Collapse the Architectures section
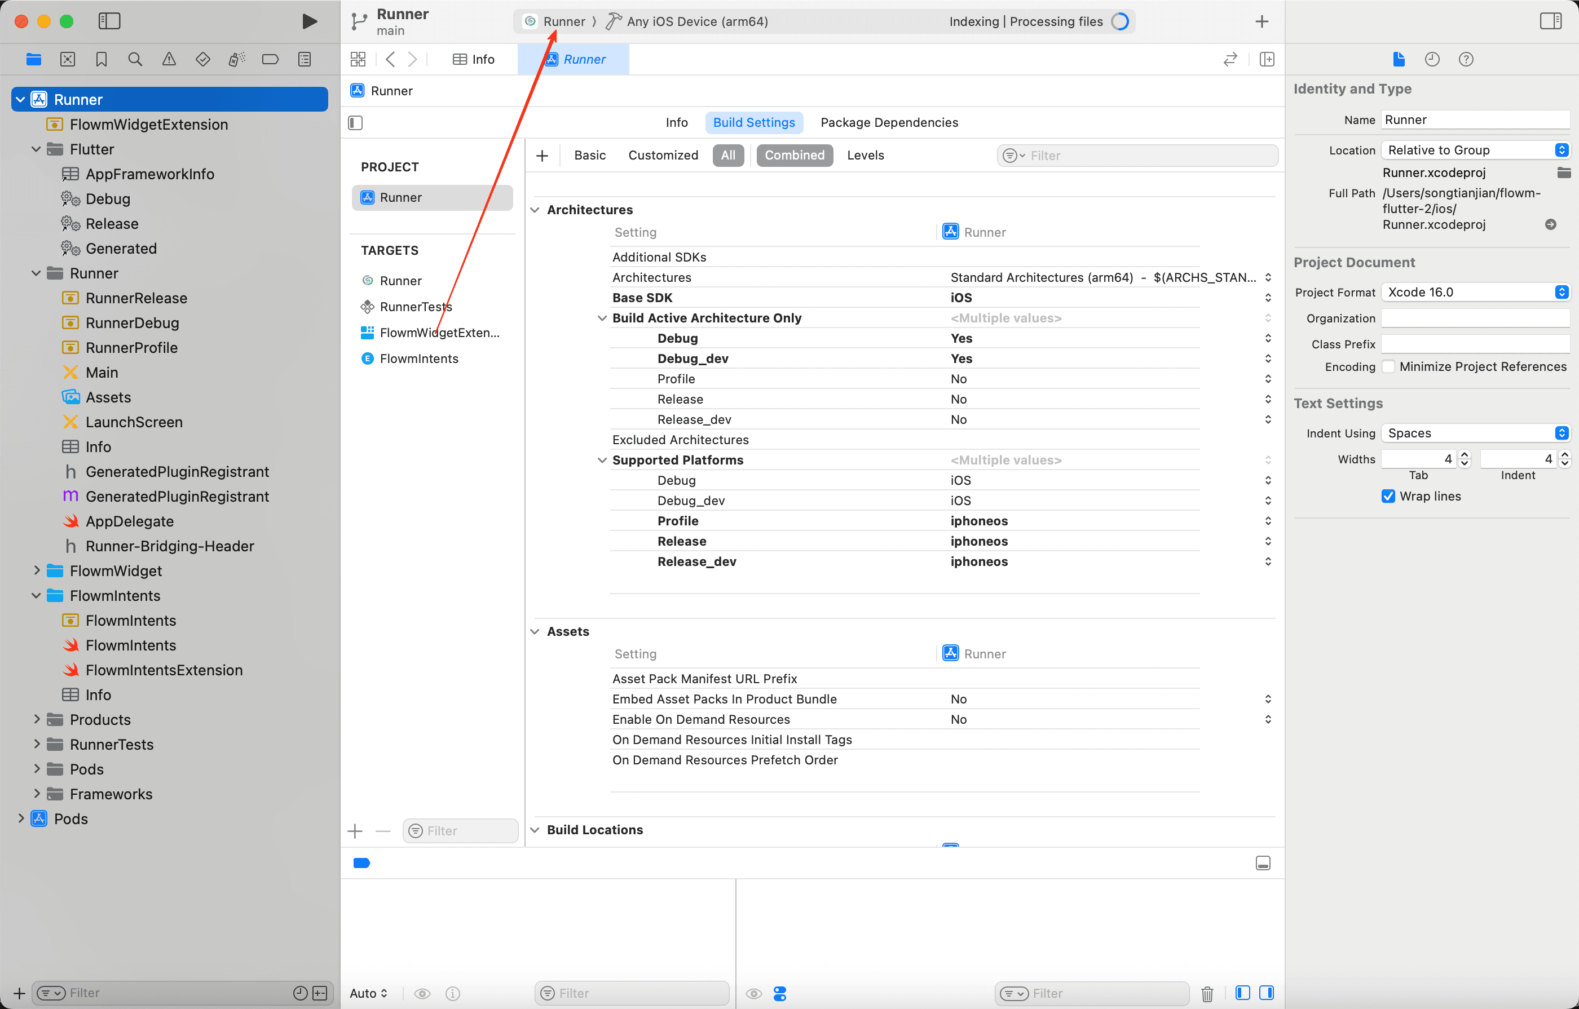This screenshot has height=1009, width=1579. [535, 210]
